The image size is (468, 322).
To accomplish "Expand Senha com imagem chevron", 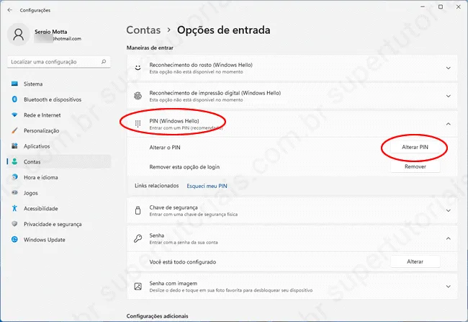I will pyautogui.click(x=448, y=287).
